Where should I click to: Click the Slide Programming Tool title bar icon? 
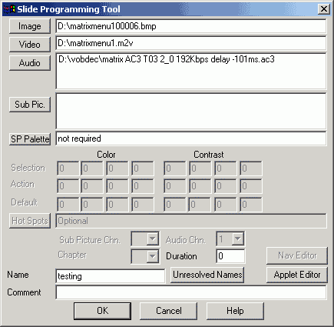10,9
